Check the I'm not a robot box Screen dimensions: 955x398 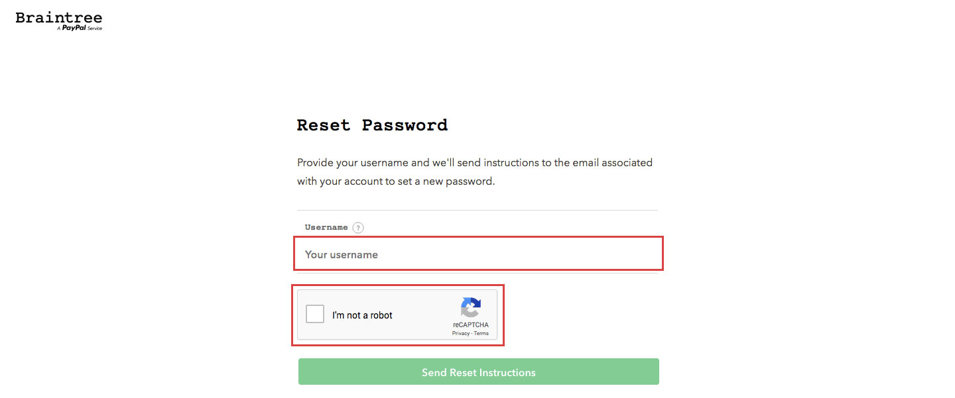click(315, 315)
